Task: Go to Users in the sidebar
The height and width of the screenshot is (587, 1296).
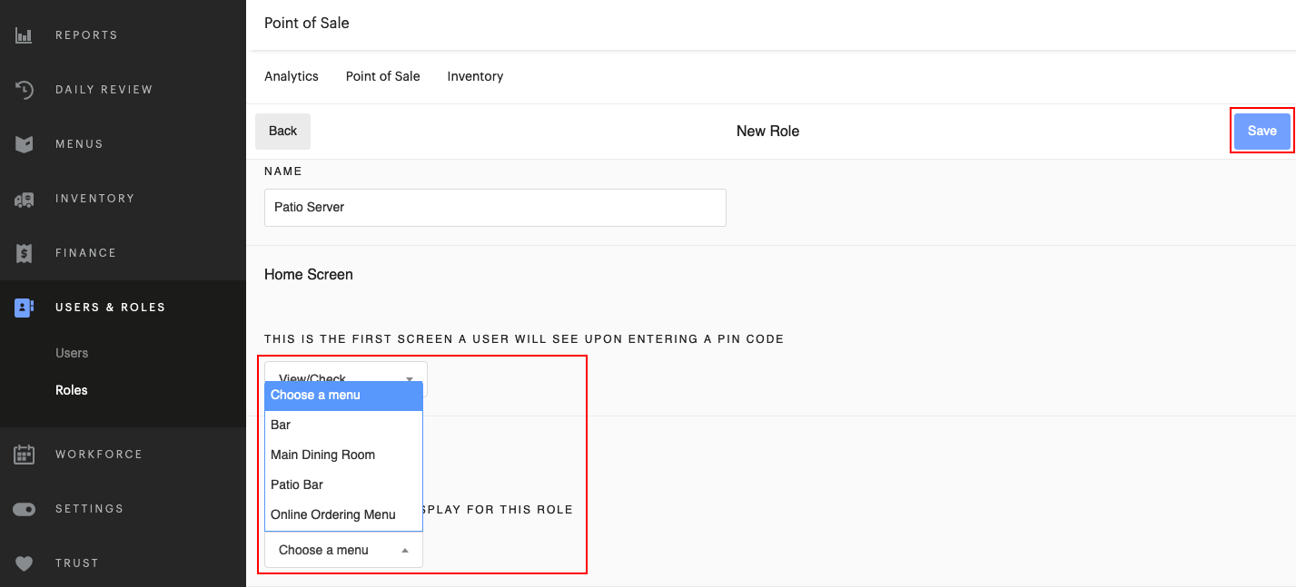Action: [74, 353]
